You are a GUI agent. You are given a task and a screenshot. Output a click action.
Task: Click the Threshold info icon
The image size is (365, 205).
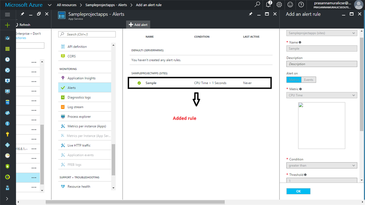pos(305,175)
